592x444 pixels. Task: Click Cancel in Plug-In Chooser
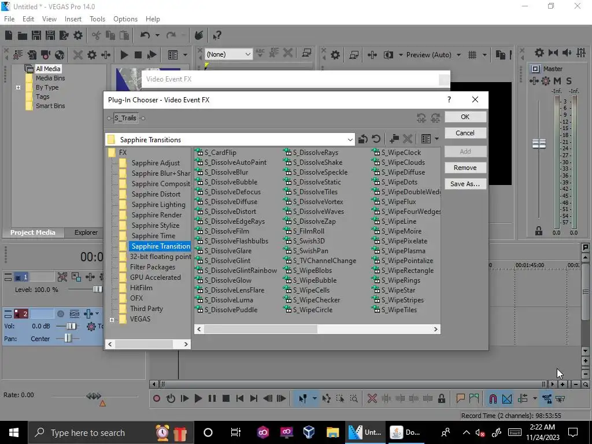point(465,133)
